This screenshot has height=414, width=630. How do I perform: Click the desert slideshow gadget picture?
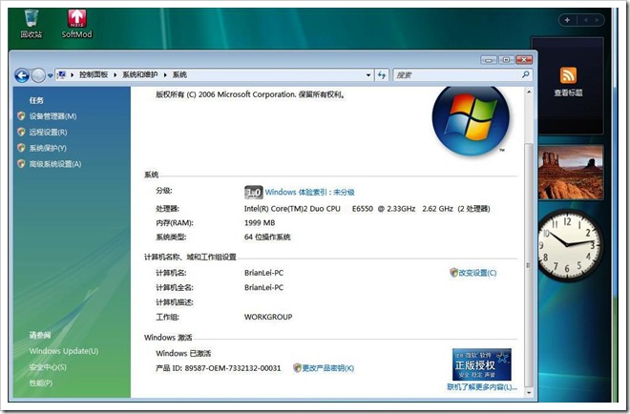[571, 173]
